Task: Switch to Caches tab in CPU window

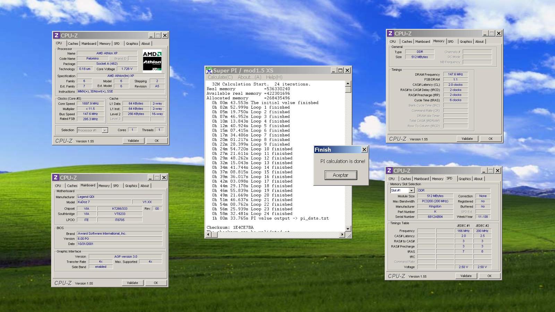Action: pos(73,44)
